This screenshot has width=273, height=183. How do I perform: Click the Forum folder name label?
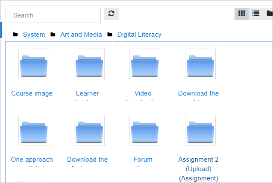(x=143, y=160)
